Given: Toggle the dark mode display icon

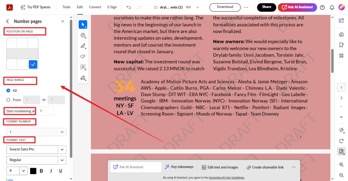Looking at the screenshot, I should 341,130.
